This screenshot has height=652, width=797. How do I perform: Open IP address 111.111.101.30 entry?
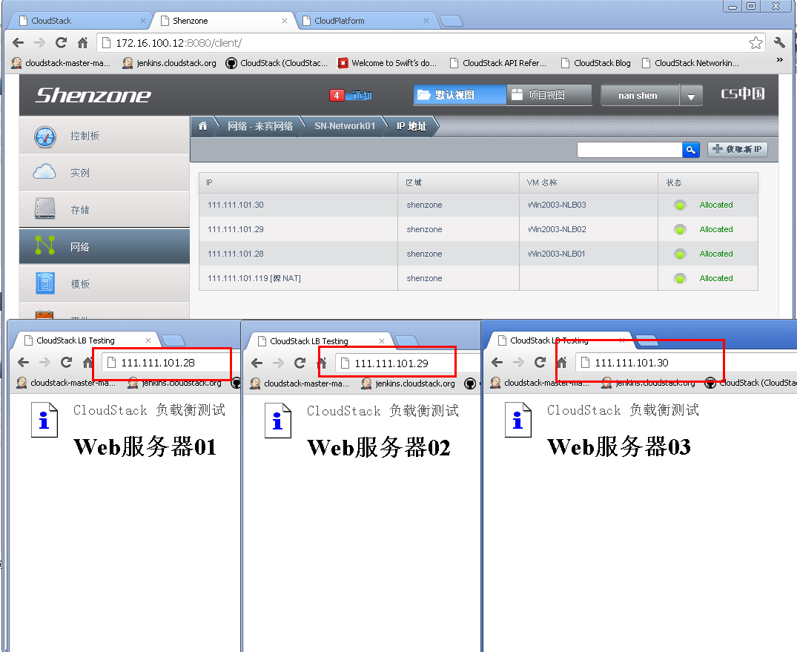pos(236,205)
